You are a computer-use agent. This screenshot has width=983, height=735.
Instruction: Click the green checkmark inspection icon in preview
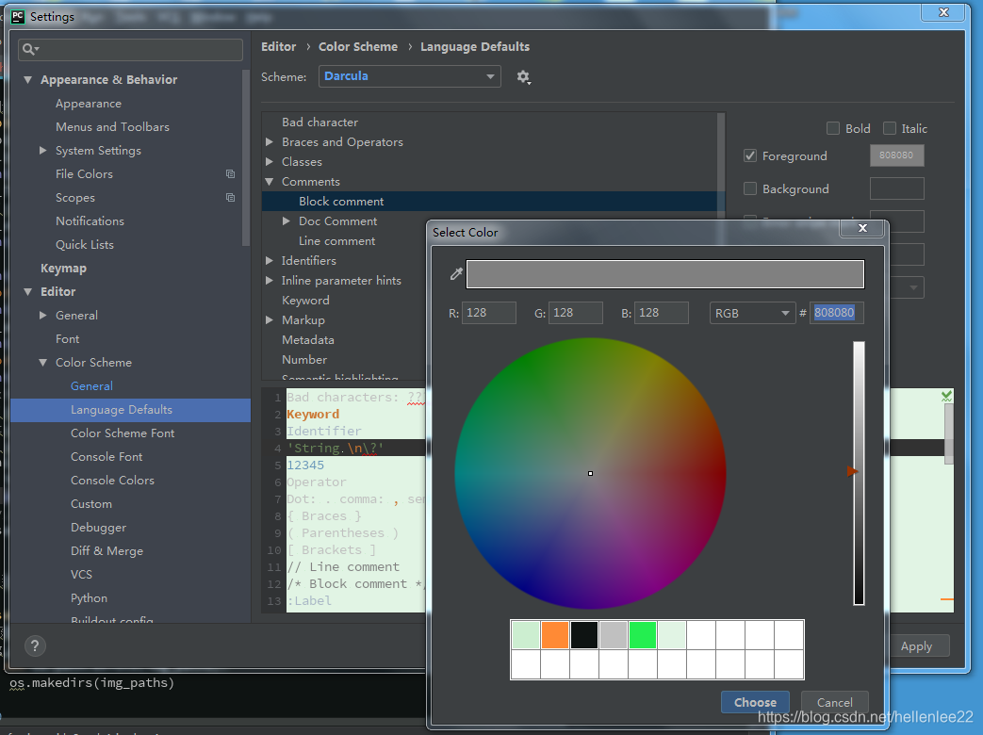click(x=946, y=396)
